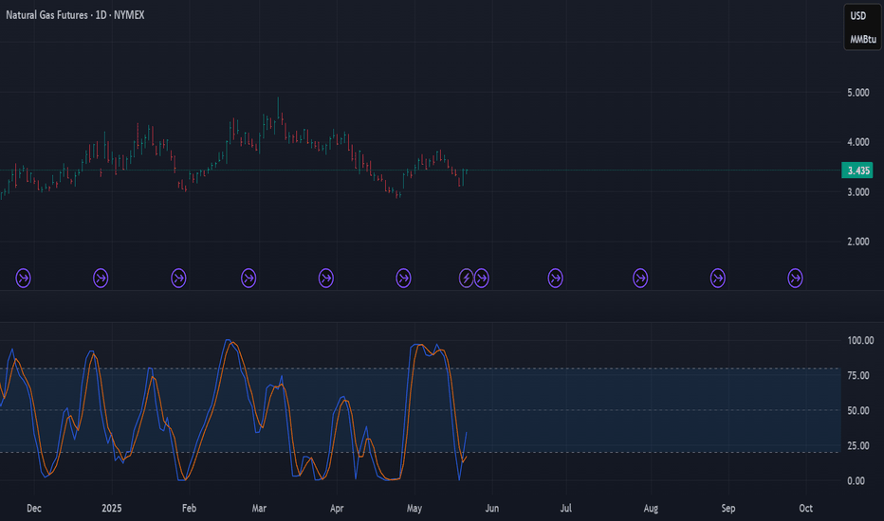
Task: Open the contract rollover marker just before May
Action: coord(403,278)
